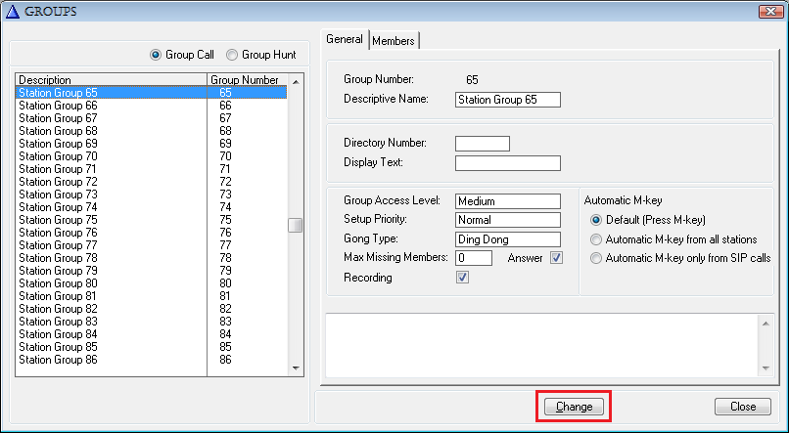This screenshot has height=433, width=789.
Task: Select Station Group 73 row
Action: pyautogui.click(x=152, y=195)
